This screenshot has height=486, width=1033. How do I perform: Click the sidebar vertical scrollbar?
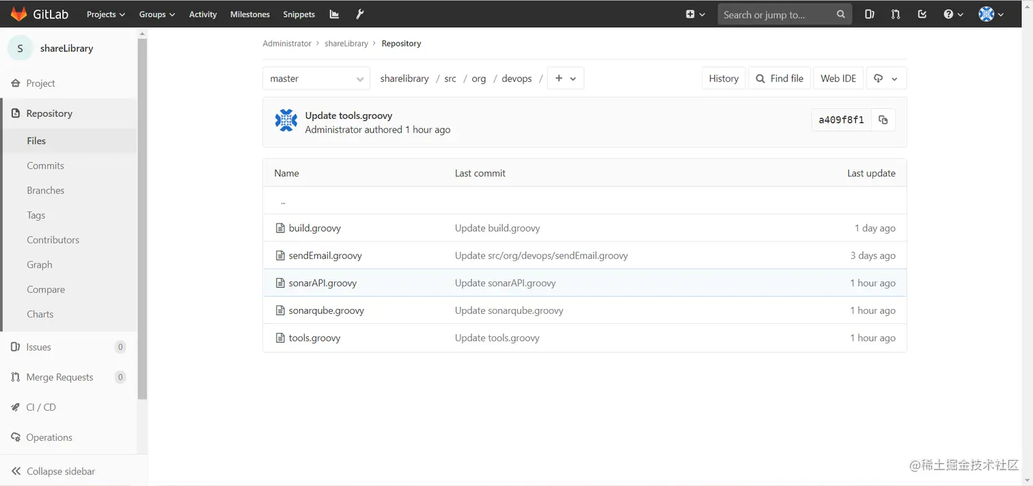pyautogui.click(x=142, y=219)
